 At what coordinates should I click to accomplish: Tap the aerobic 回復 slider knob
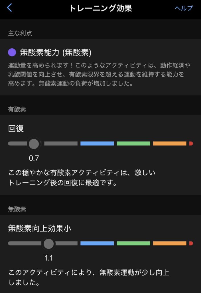tap(34, 143)
